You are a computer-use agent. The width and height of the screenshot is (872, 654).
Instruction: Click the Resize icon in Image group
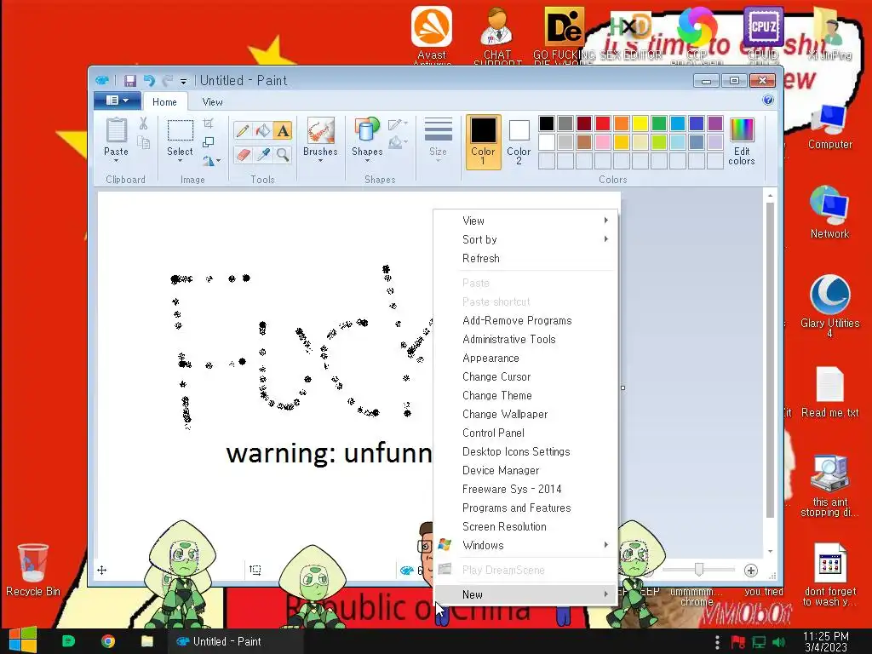208,142
